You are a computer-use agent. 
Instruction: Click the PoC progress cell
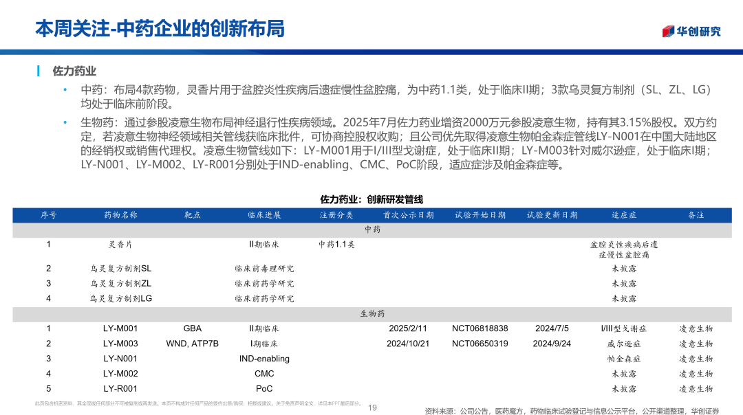click(264, 389)
